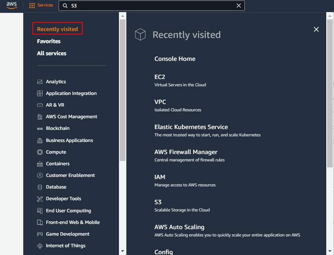Click the Containers category icon
The height and width of the screenshot is (255, 334).
(x=40, y=164)
